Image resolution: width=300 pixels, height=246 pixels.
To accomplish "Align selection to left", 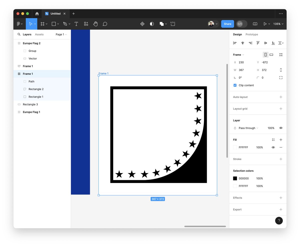I will point(235,43).
